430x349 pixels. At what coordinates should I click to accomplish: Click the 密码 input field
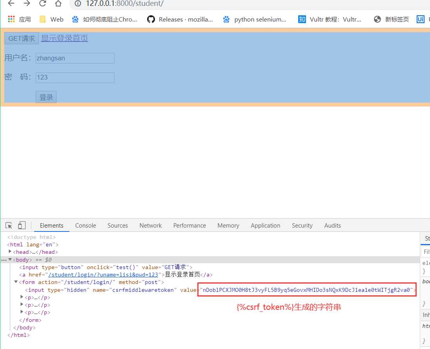pyautogui.click(x=75, y=78)
